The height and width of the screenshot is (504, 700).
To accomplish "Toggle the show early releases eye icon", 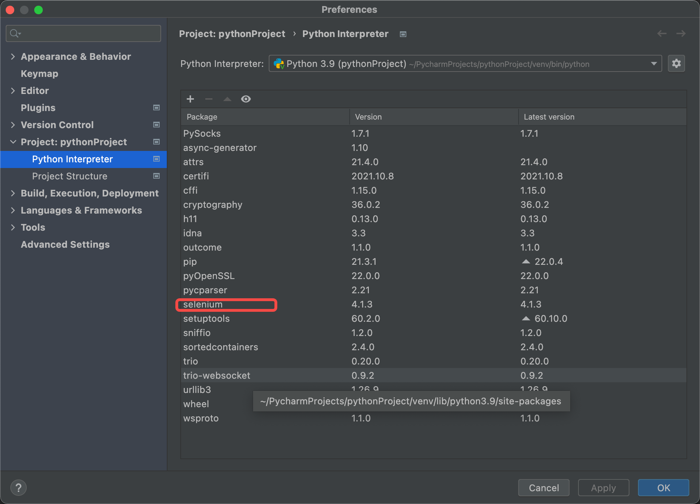I will point(246,99).
